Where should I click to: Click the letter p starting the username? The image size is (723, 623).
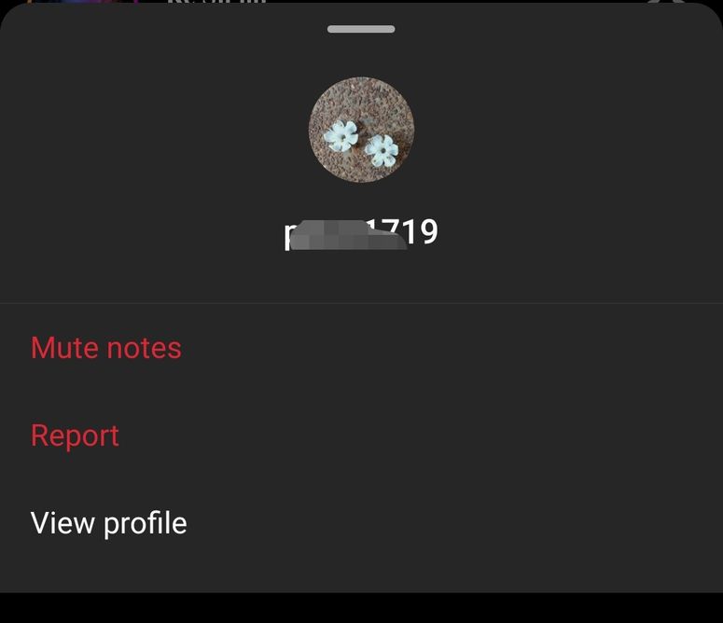click(x=287, y=236)
